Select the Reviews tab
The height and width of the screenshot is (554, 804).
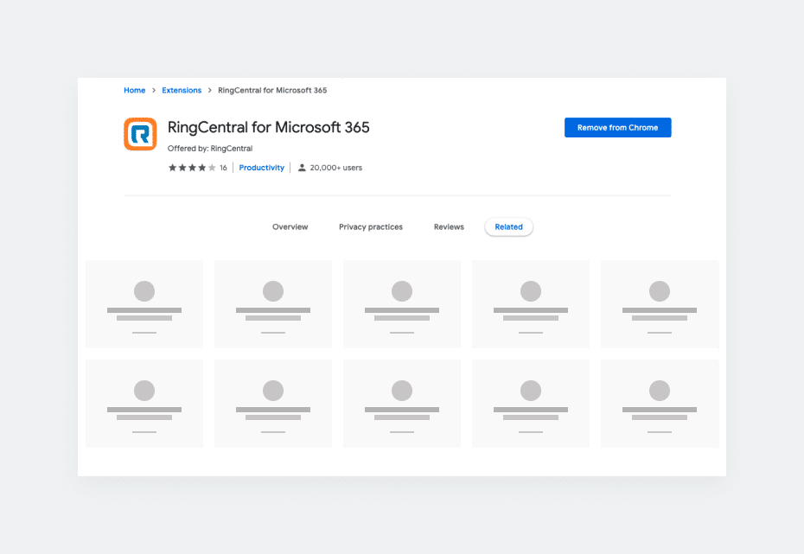[449, 227]
